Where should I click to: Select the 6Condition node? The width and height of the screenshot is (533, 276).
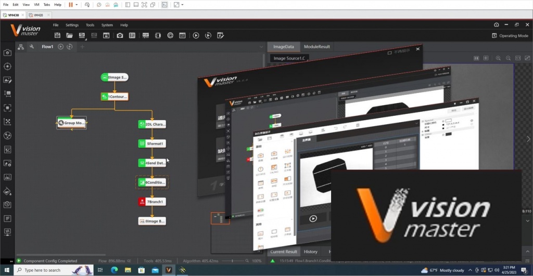point(152,182)
